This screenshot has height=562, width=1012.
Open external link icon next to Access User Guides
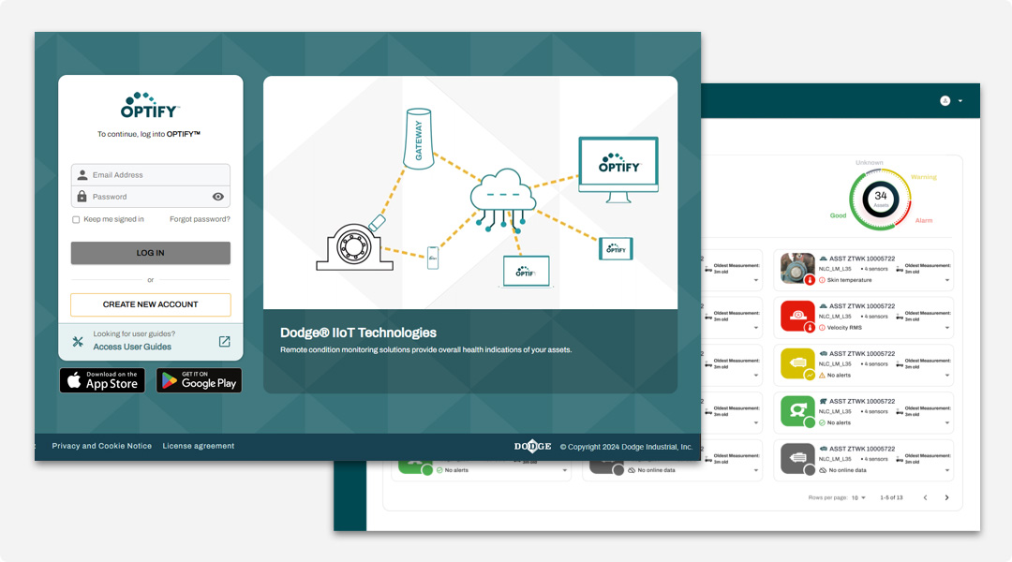224,341
